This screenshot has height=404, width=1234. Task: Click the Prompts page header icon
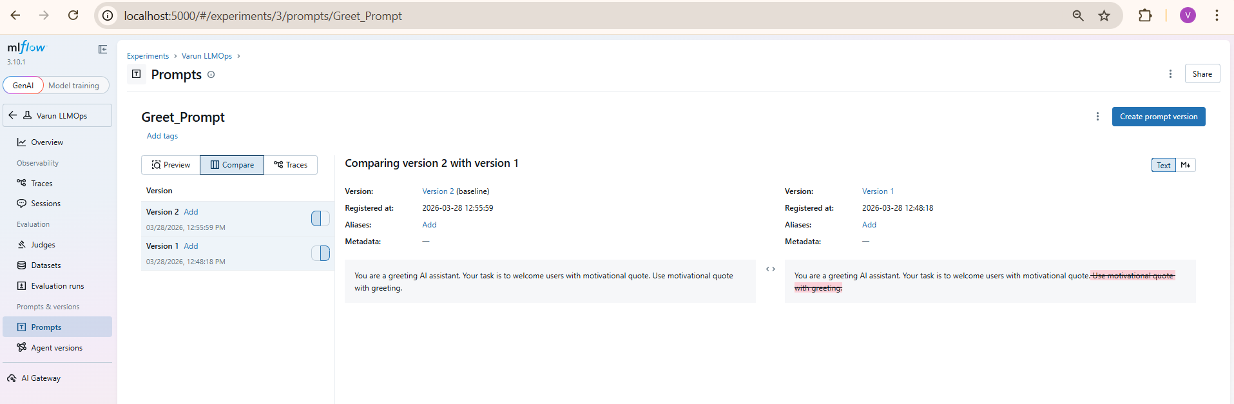137,74
